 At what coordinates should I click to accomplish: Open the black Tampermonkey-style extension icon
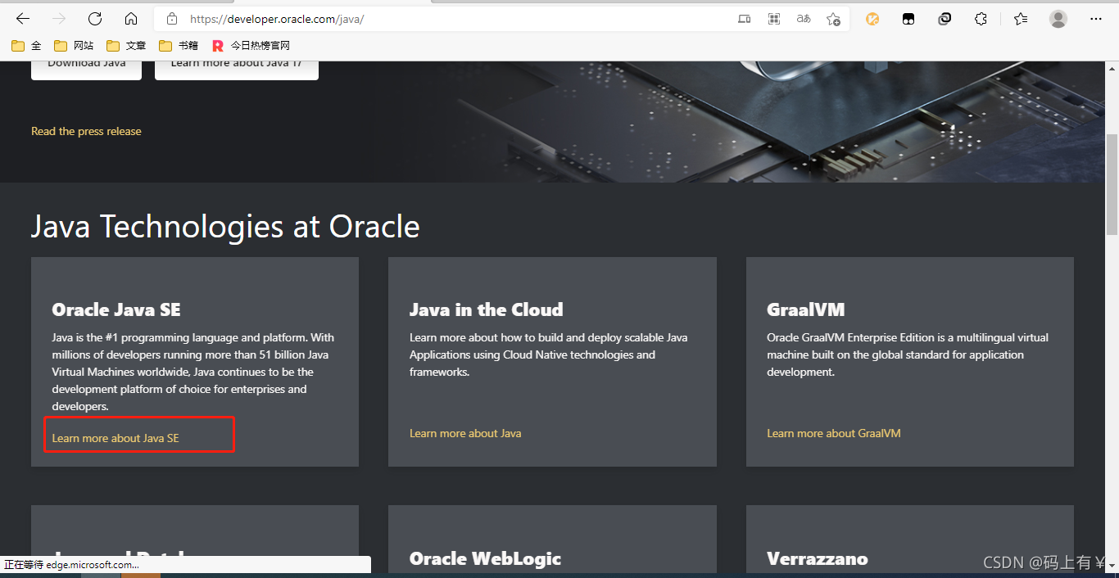click(x=908, y=19)
